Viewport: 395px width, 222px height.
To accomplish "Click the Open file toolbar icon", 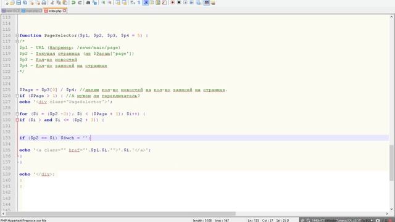I will [x=12, y=2].
